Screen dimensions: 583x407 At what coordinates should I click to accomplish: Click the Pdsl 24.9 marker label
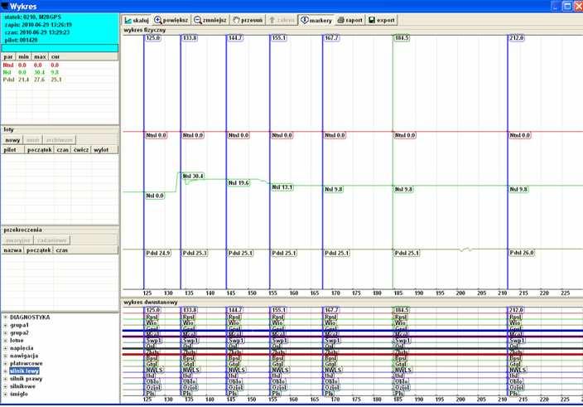[158, 253]
